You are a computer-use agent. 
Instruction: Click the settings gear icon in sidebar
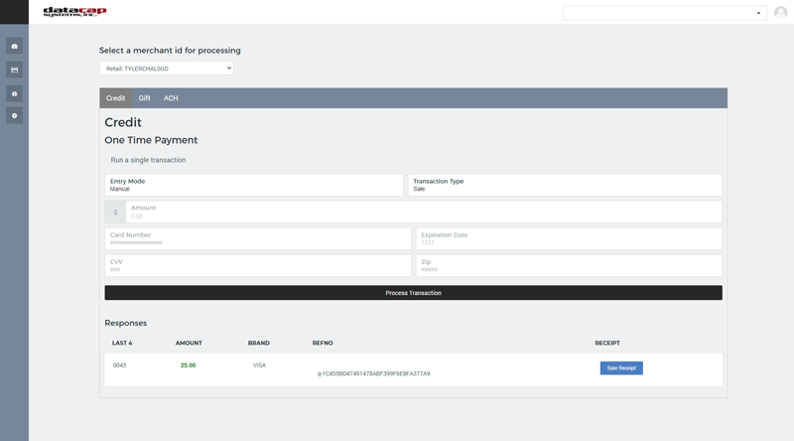point(14,116)
